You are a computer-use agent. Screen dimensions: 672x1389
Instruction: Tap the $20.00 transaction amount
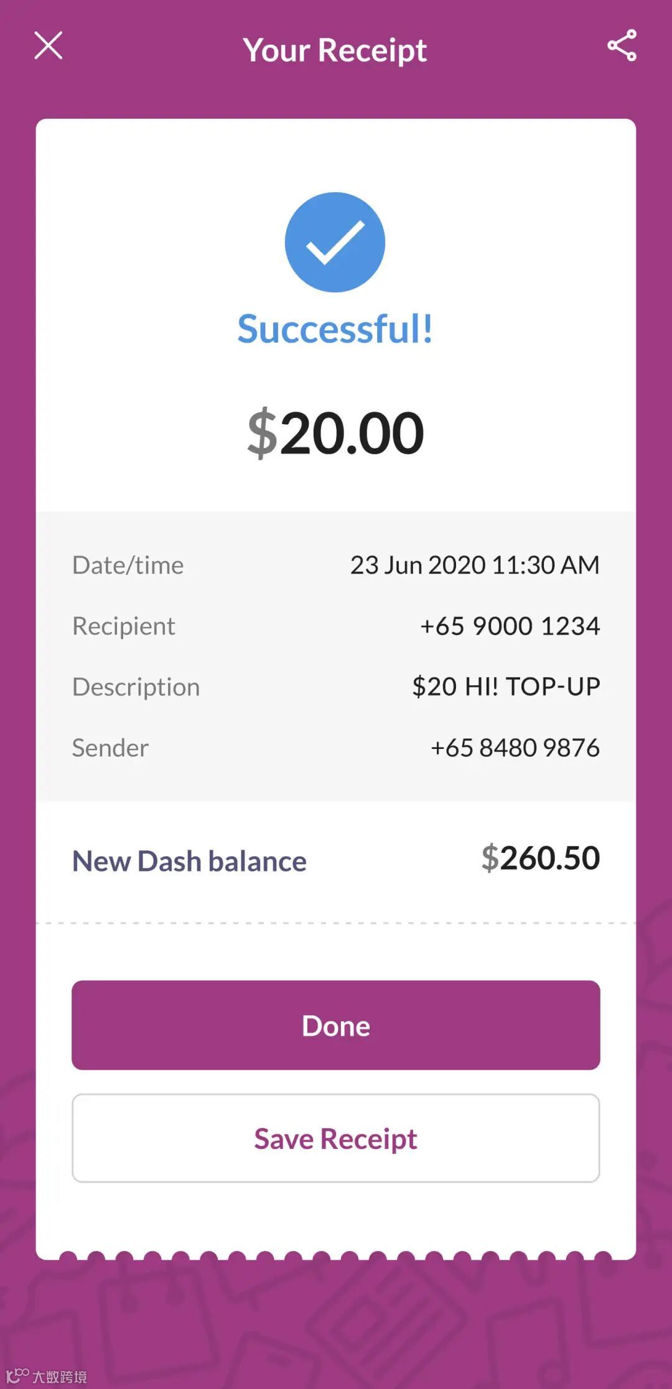coord(335,433)
